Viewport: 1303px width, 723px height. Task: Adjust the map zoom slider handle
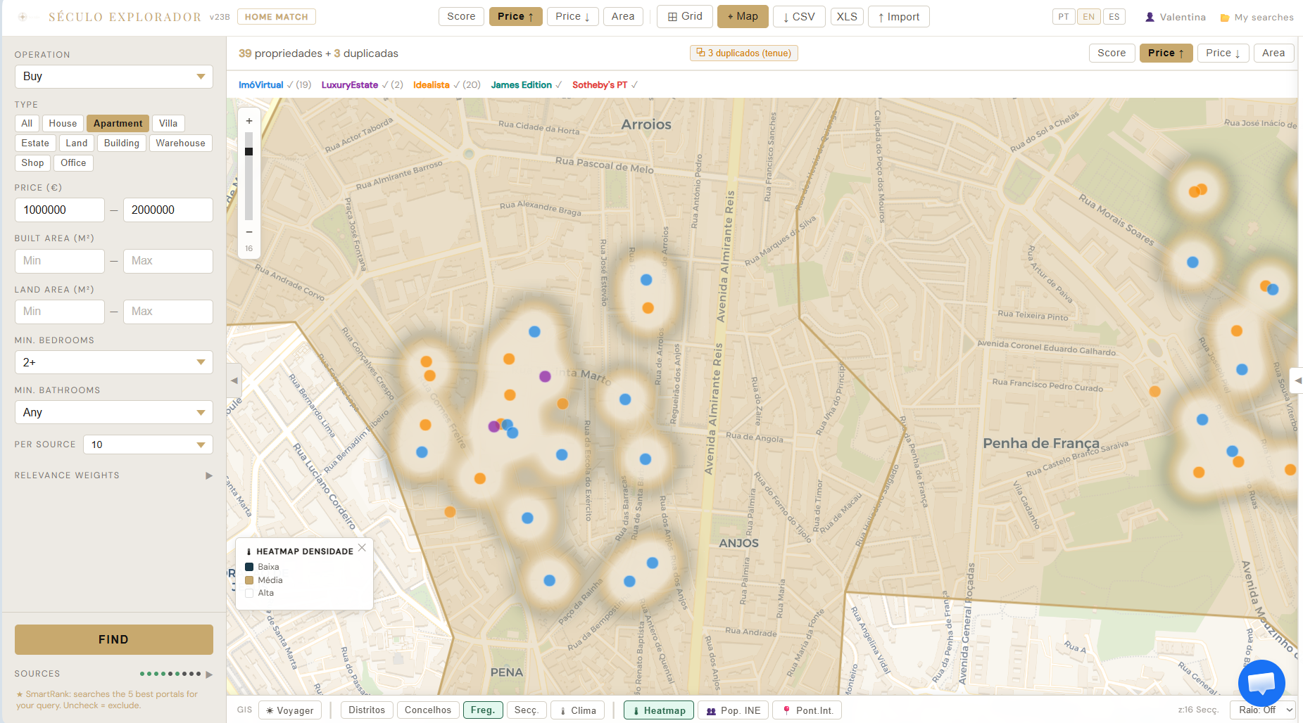[x=248, y=151]
